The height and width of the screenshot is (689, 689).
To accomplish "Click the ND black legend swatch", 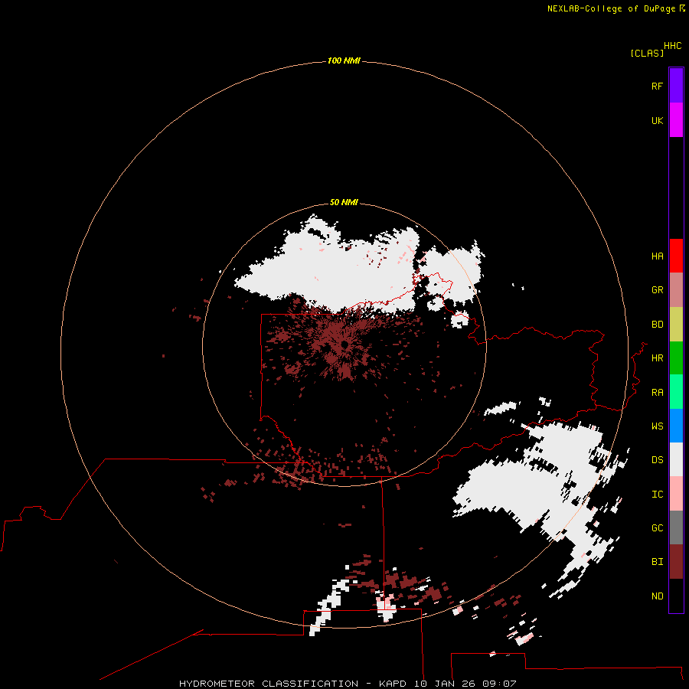I will pos(676,596).
